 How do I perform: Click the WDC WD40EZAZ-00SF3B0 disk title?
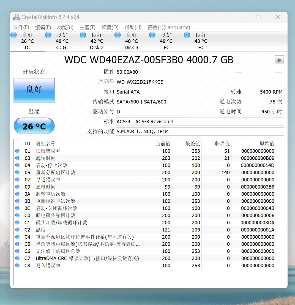pos(149,60)
